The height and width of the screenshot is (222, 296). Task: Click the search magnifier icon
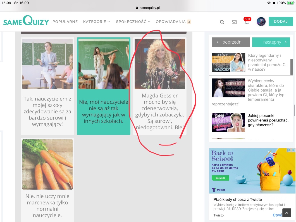pos(222,22)
